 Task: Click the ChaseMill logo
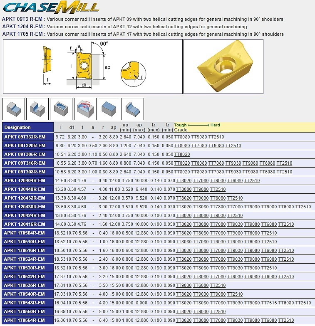pos(51,7)
